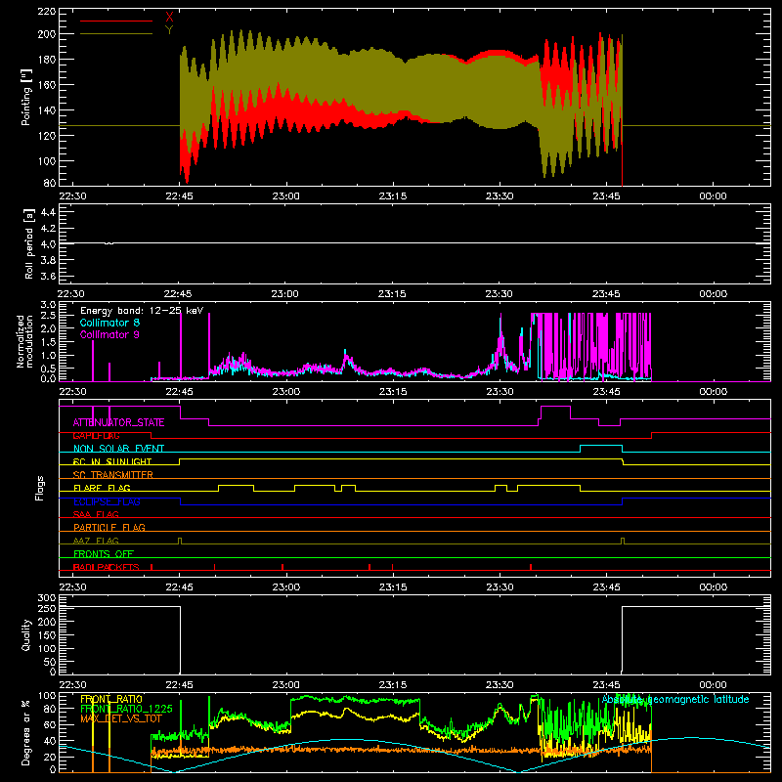Click the 1.5 value on modulation axis
This screenshot has height=782, width=782.
(x=48, y=342)
